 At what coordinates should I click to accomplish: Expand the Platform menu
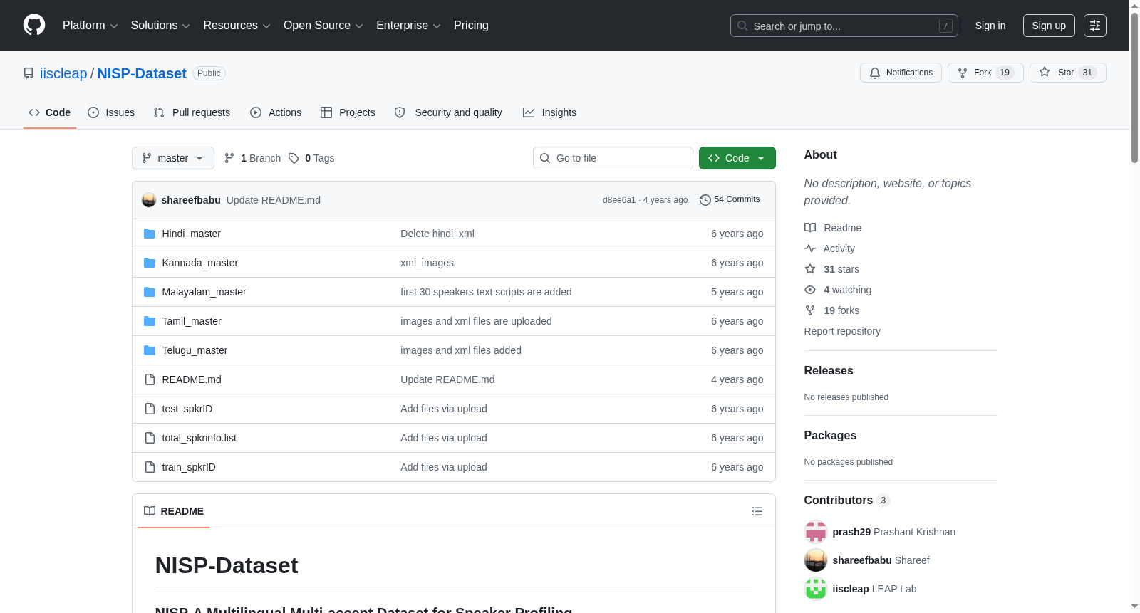click(x=90, y=26)
